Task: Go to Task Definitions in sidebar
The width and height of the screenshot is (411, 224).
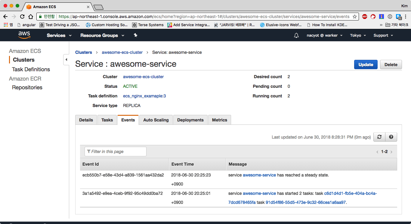Action: [31, 69]
